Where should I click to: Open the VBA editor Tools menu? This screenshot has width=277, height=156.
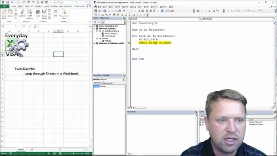click(x=146, y=7)
